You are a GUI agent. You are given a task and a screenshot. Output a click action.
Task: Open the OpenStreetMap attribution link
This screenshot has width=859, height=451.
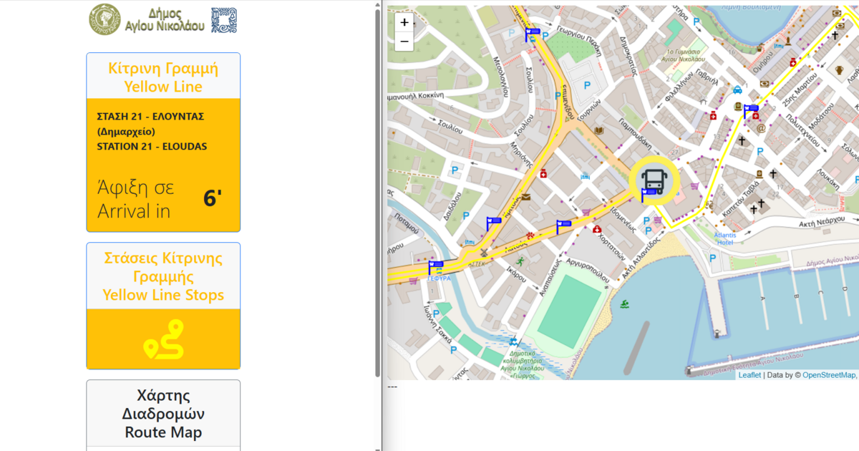pyautogui.click(x=828, y=375)
